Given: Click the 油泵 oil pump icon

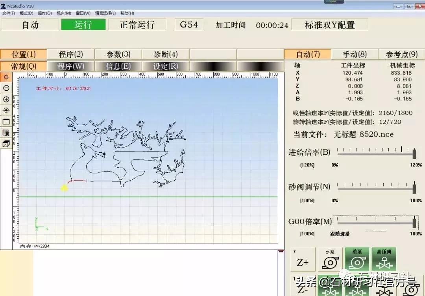Looking at the screenshot, I should coord(357,258).
